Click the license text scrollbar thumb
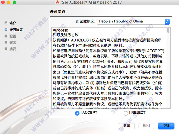This screenshot has height=134, width=179. pyautogui.click(x=168, y=30)
